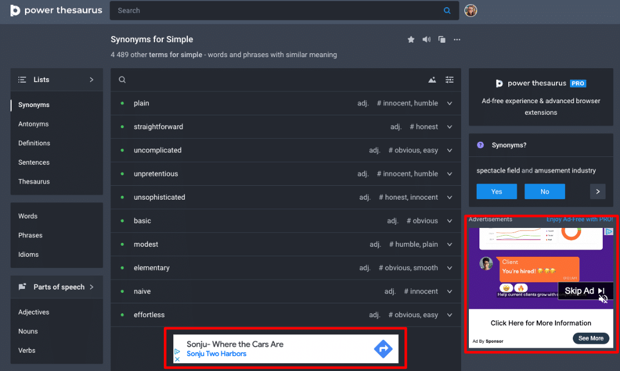Open the Antonyms list
The image size is (620, 371).
coord(33,124)
